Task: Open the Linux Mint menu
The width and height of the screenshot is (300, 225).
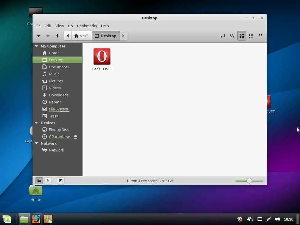Action: [7, 219]
